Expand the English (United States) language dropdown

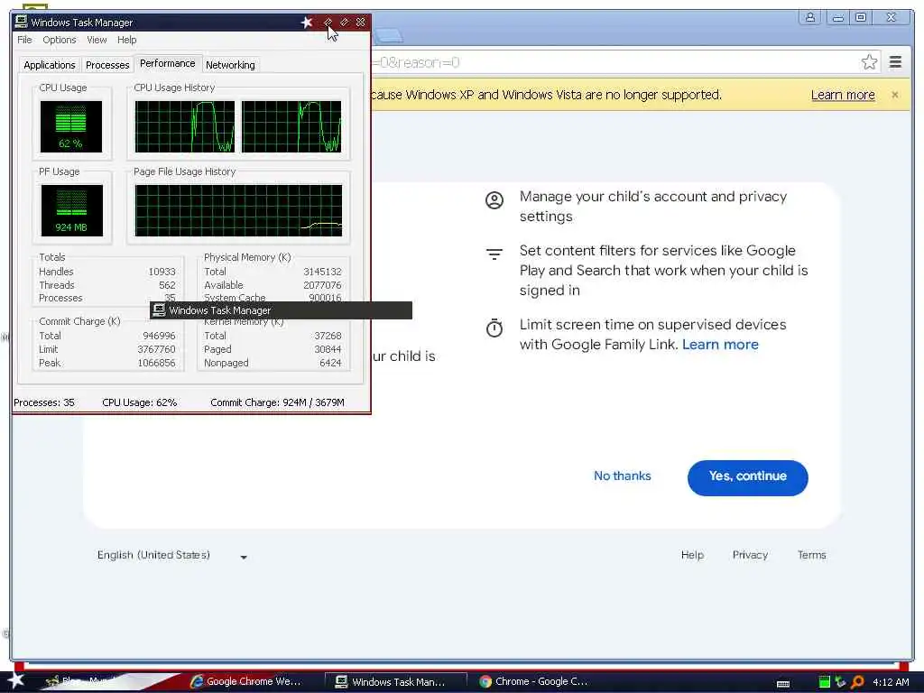pyautogui.click(x=172, y=555)
